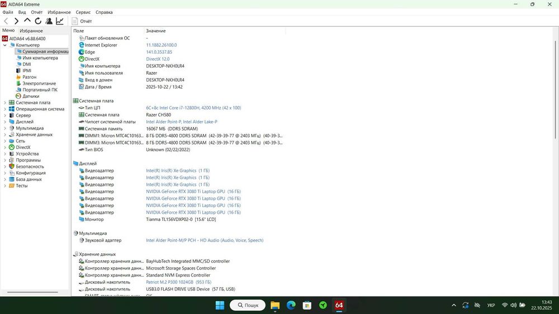Image resolution: width=559 pixels, height=314 pixels.
Task: Click the Internet Explorer icon in the report
Action: (81, 45)
